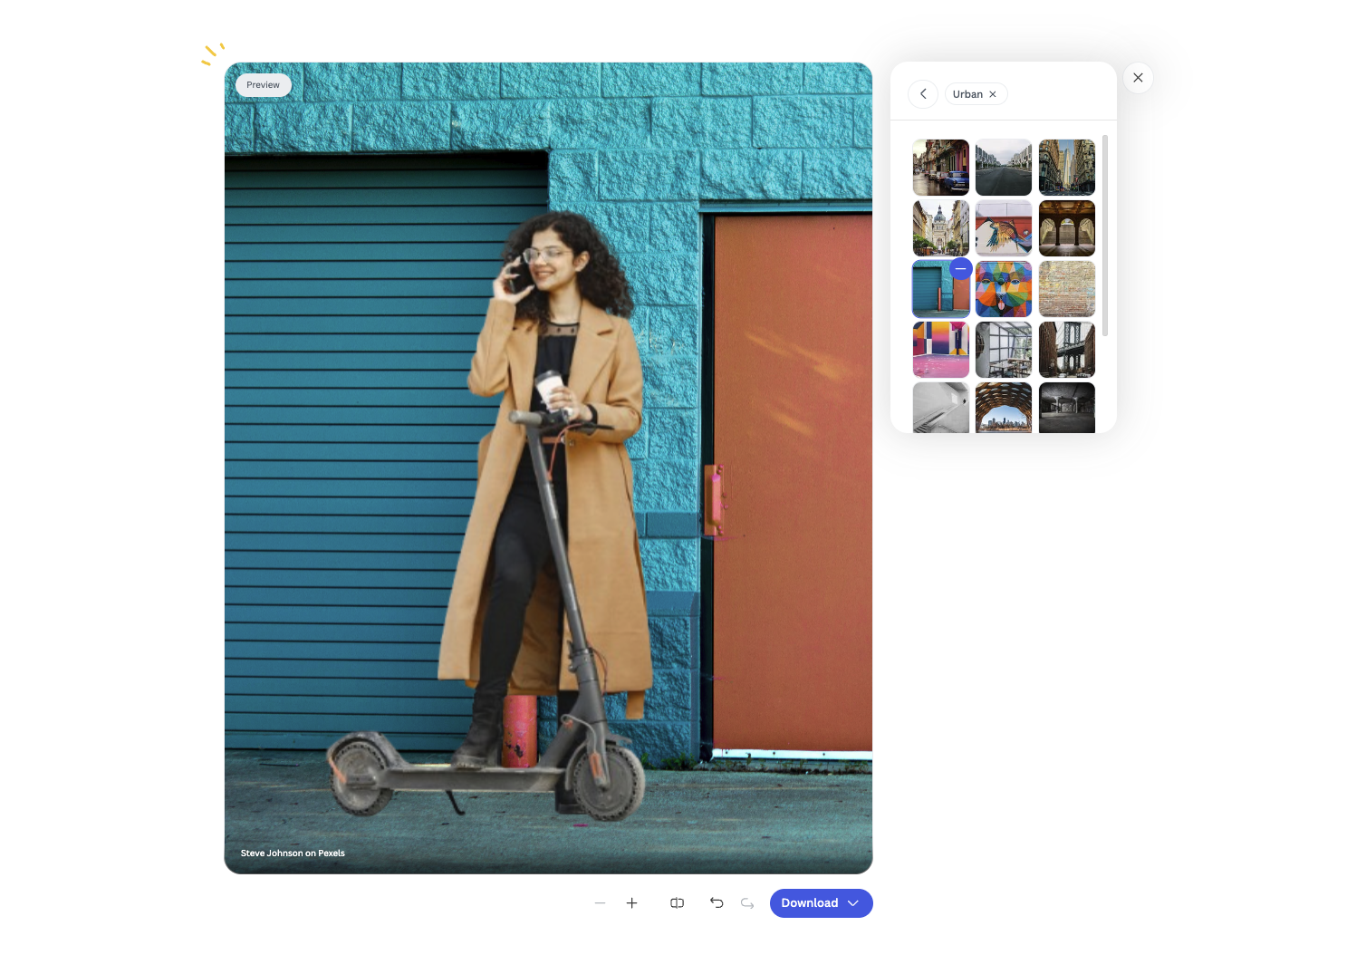Remove selected background with minus badge
This screenshot has height=974, width=1366.
961,269
